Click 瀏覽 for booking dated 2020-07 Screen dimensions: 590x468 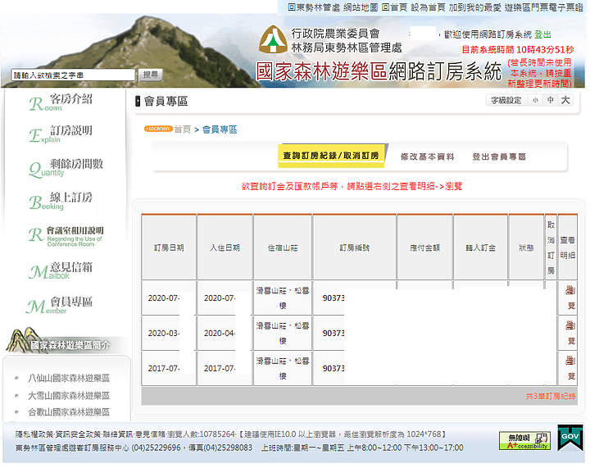click(x=571, y=298)
